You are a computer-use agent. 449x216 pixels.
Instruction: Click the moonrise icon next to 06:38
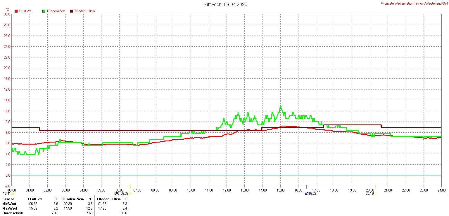coord(116,193)
